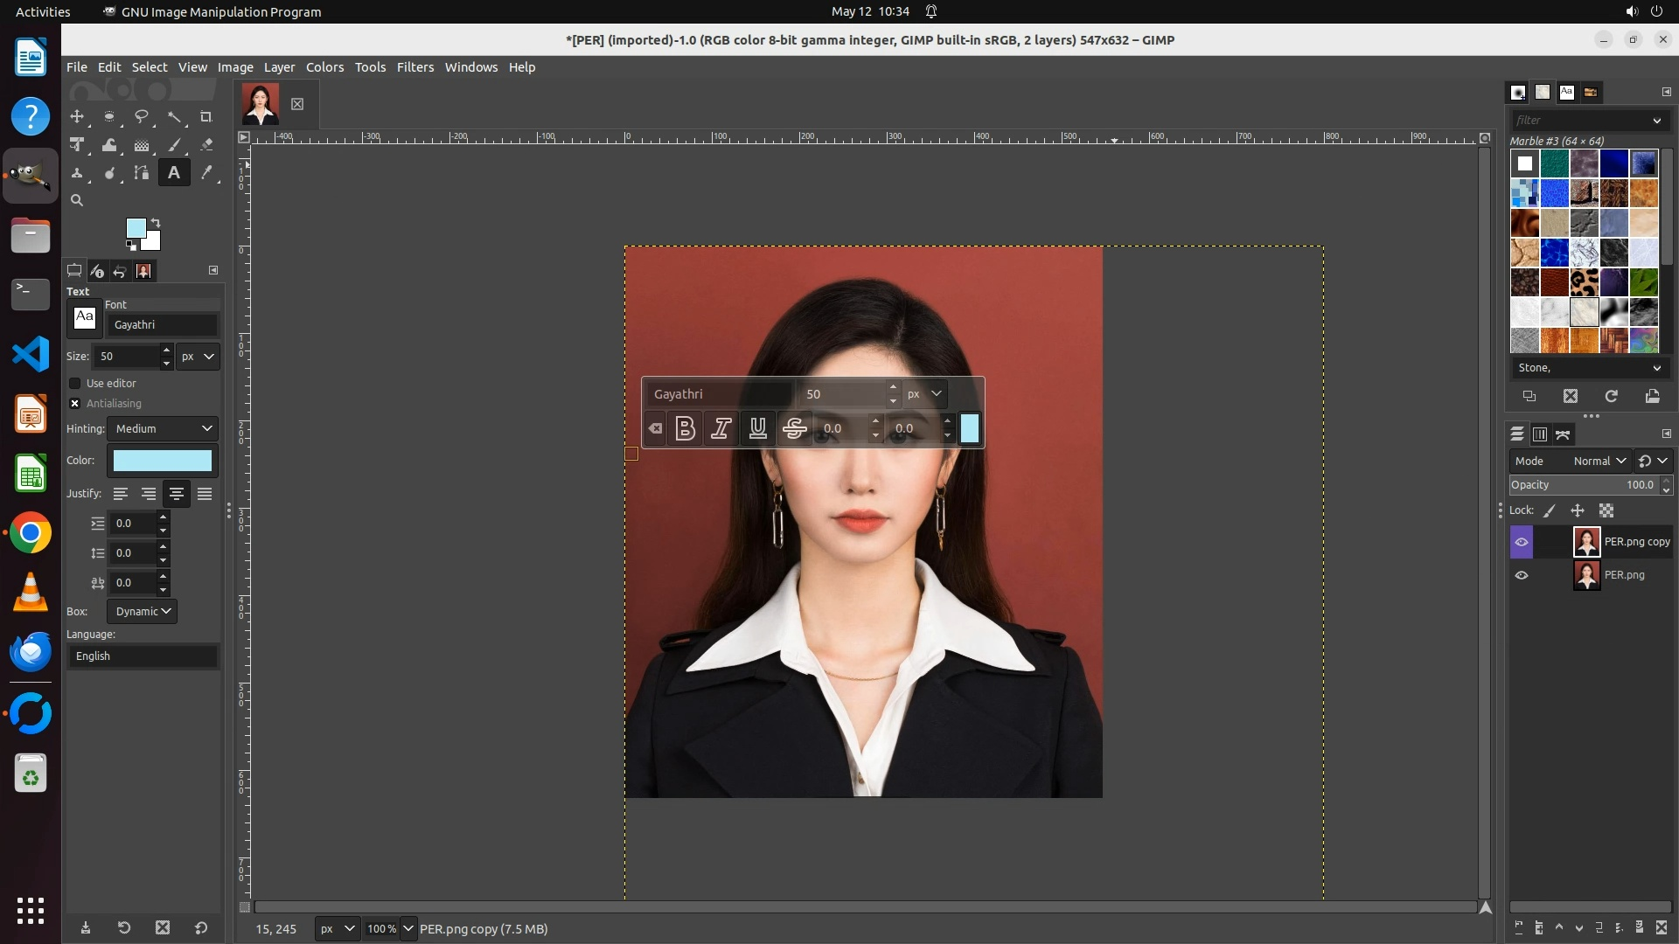Hide the PER.png copy layer
The width and height of the screenshot is (1679, 944).
[1522, 542]
